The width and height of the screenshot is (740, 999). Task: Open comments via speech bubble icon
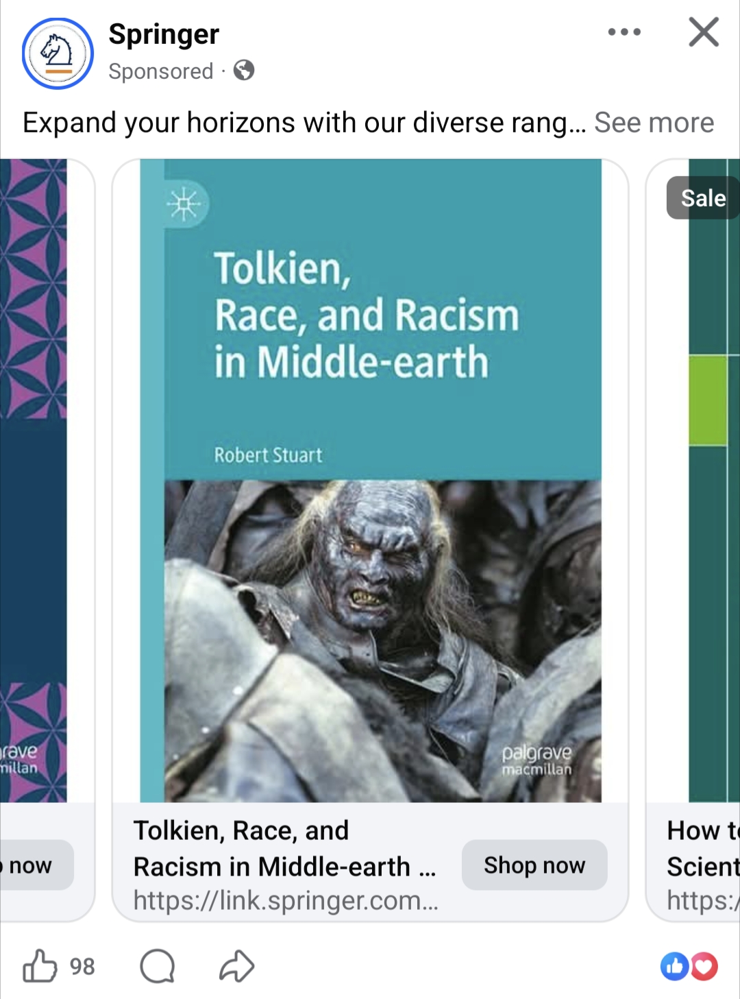158,966
